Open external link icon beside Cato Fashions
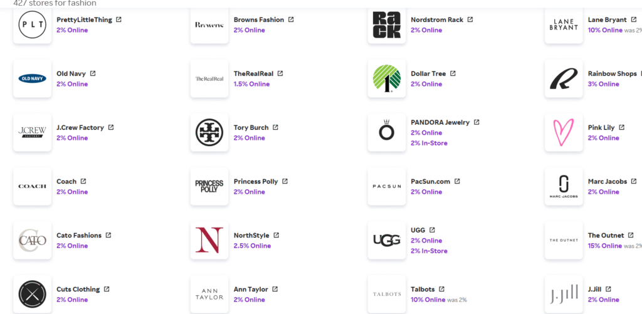This screenshot has width=642, height=314. 108,235
